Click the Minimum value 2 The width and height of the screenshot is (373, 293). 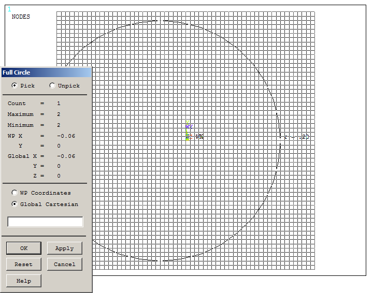click(x=59, y=125)
